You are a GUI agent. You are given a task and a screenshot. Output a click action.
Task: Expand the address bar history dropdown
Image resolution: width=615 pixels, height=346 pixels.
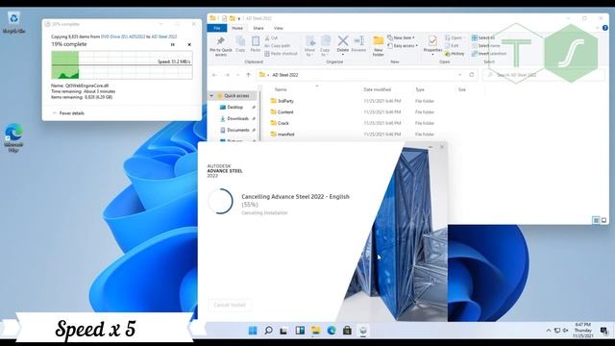pos(459,75)
